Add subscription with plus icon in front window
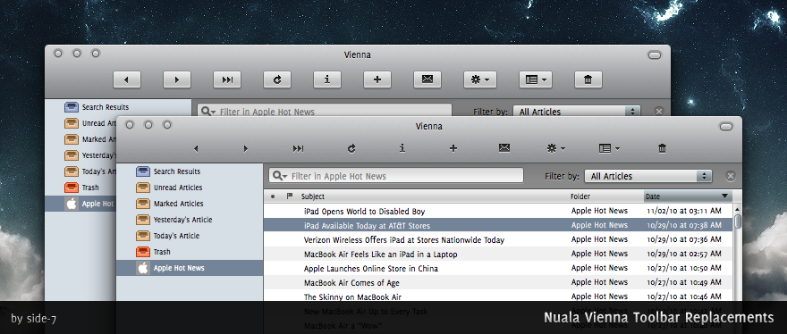Screen dimensions: 787x334 [453, 148]
